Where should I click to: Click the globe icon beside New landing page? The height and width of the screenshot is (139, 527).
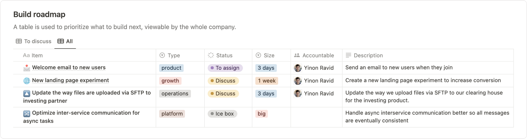tap(27, 81)
